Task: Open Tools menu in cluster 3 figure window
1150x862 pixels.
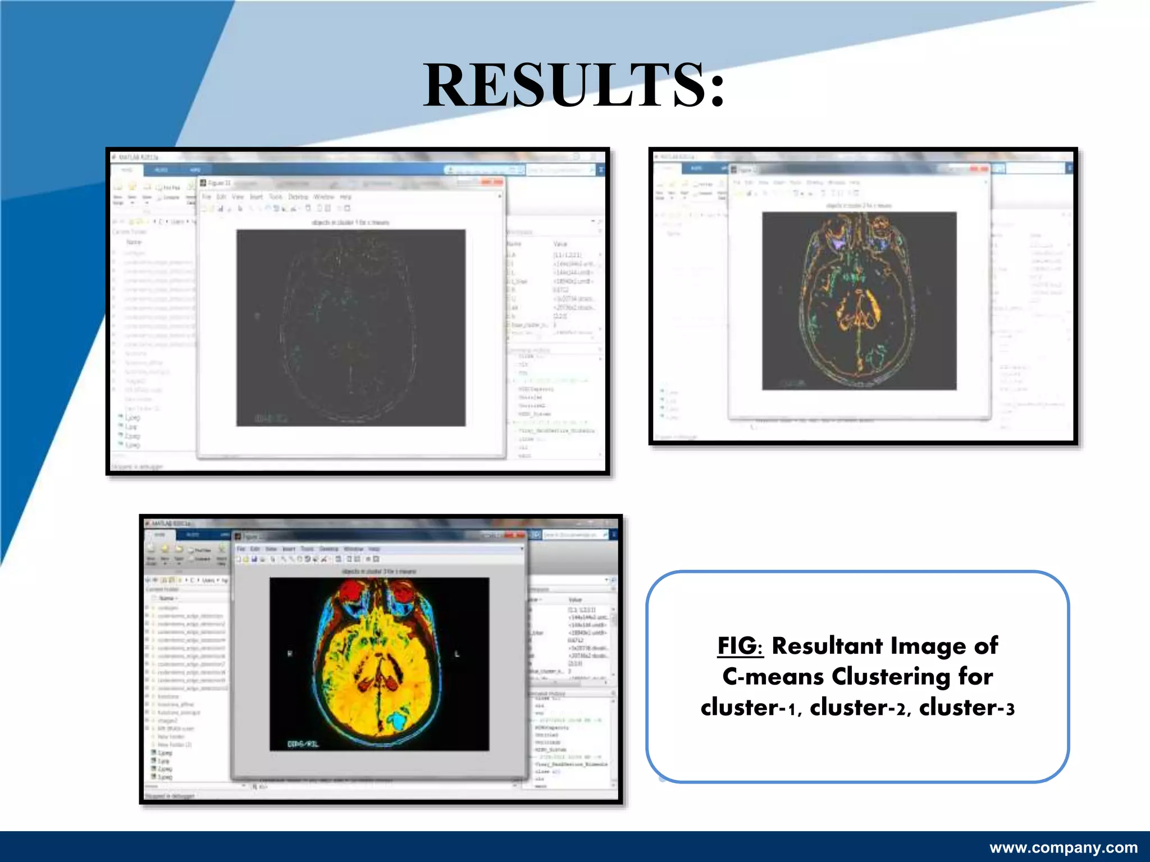Action: [x=307, y=549]
